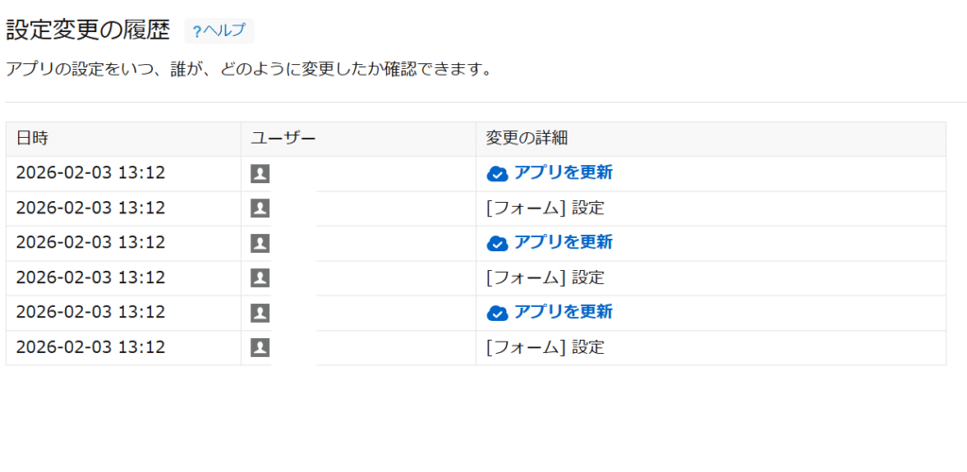The image size is (967, 472).
Task: Click the 設定変更の履歴 page heading
Action: pos(88,30)
